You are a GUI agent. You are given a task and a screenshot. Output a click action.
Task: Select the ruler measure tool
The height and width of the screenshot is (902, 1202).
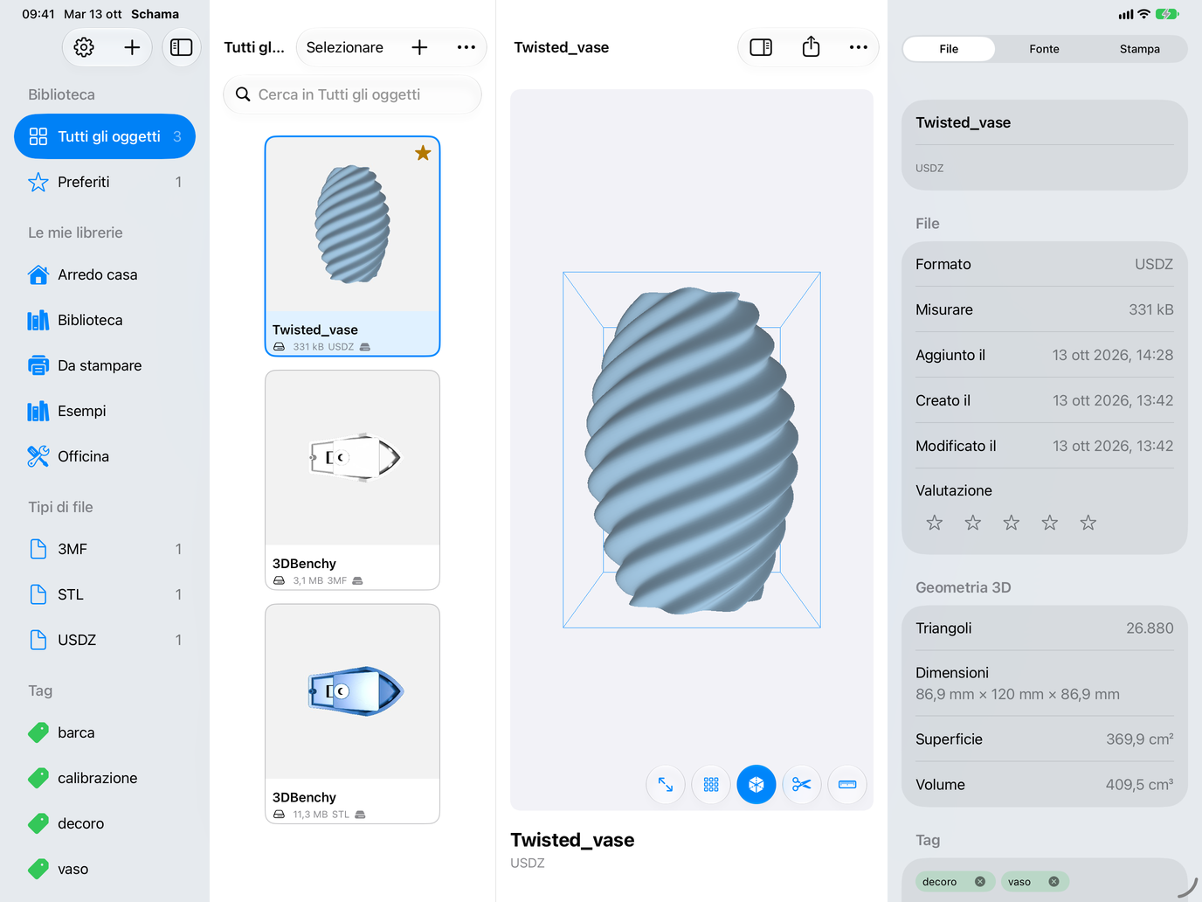(847, 785)
